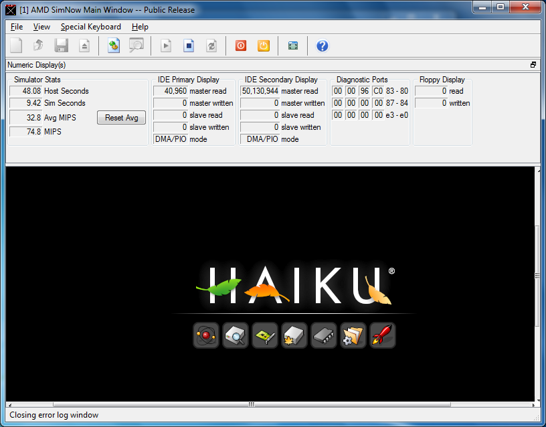Click the IDE Secondary DMA/PIO mode field
This screenshot has width=546, height=427.
tap(260, 139)
